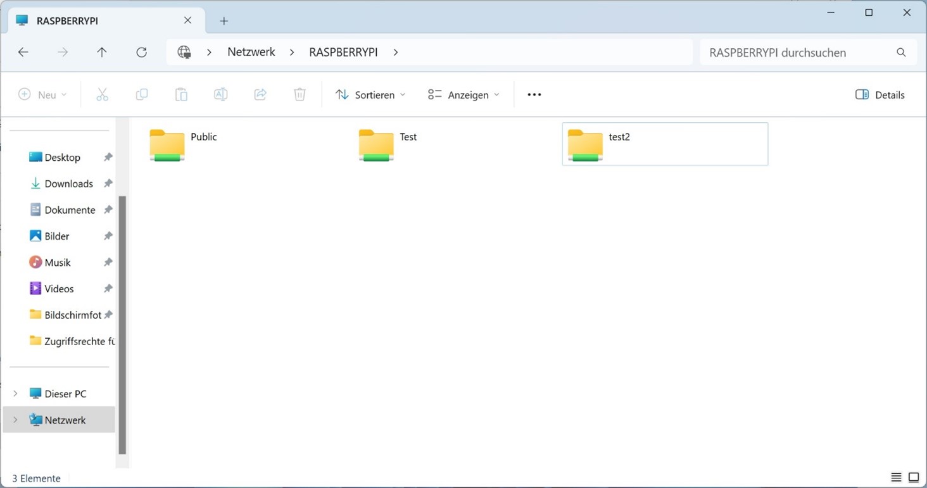
Task: Maximize the Explorer window
Action: click(869, 13)
